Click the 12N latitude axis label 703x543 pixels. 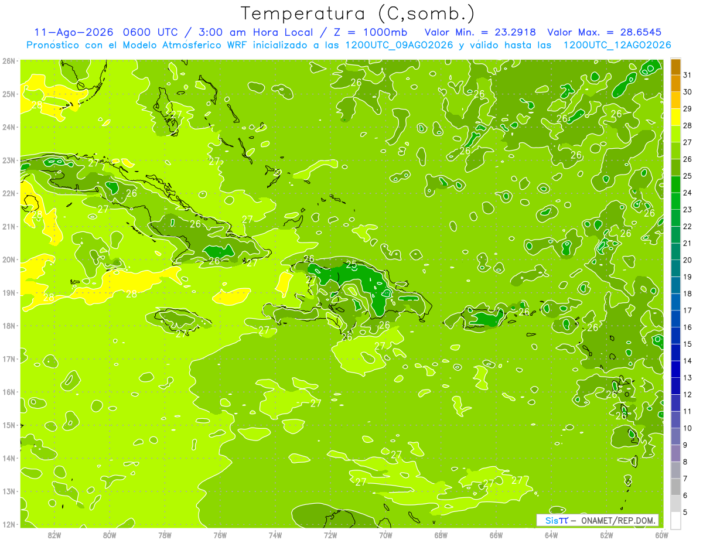click(8, 524)
